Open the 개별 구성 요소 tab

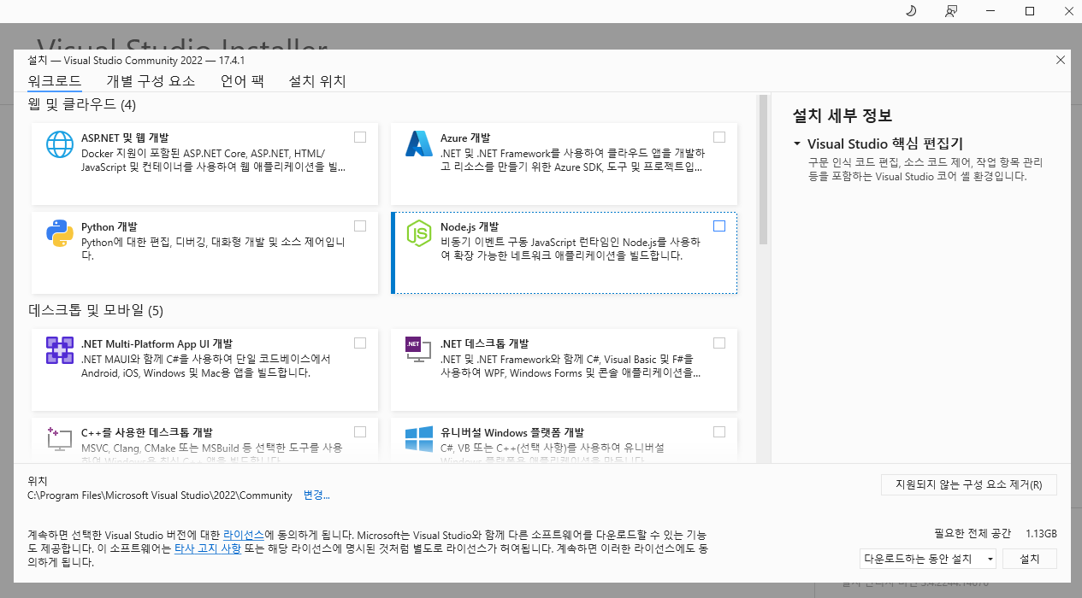point(151,81)
